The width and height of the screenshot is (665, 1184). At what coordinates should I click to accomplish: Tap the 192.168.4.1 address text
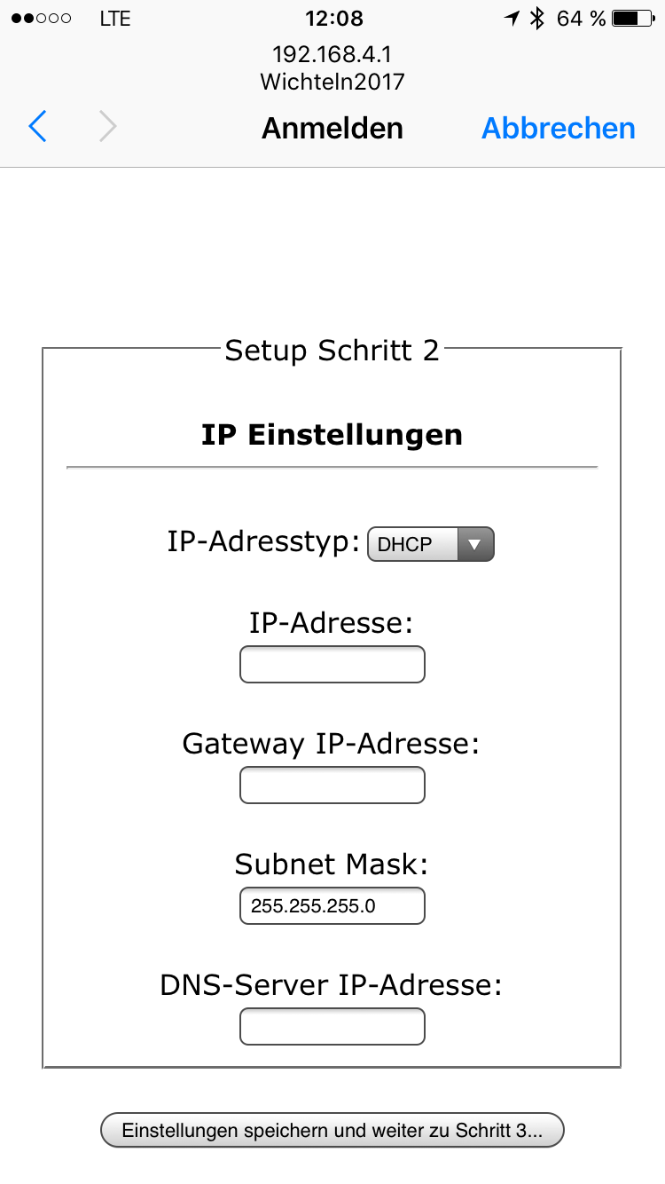pos(332,55)
